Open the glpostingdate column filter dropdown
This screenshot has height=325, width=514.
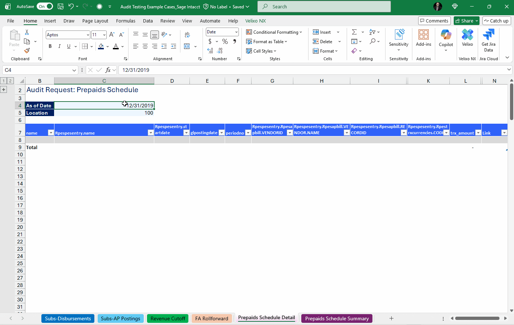click(x=221, y=133)
